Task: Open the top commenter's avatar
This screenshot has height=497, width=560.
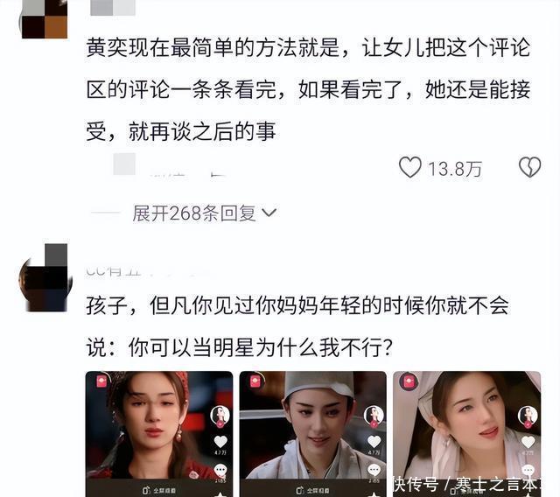Action: pyautogui.click(x=45, y=19)
